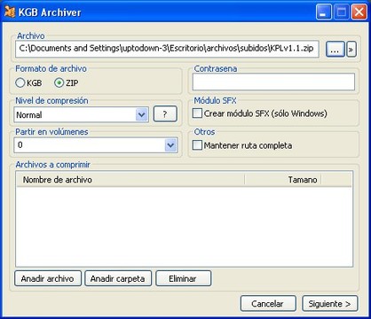Click Anadir archivo button
This screenshot has height=319, width=371.
tap(48, 278)
